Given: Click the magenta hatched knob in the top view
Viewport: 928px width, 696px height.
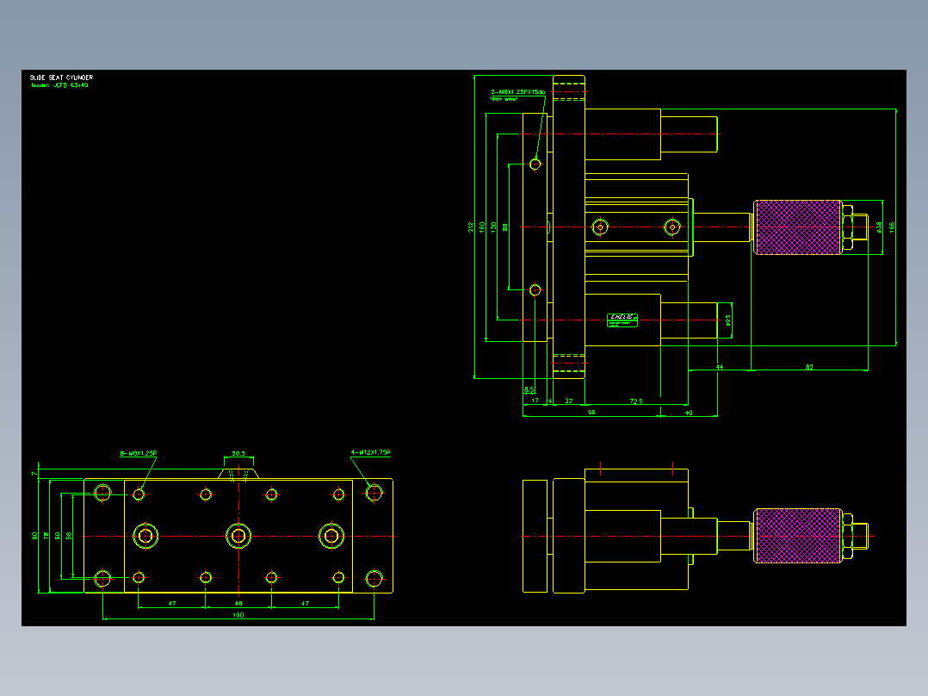Looking at the screenshot, I should click(799, 227).
